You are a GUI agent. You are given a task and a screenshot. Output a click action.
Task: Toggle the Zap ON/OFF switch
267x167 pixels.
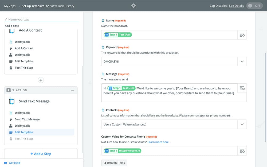pos(254,6)
